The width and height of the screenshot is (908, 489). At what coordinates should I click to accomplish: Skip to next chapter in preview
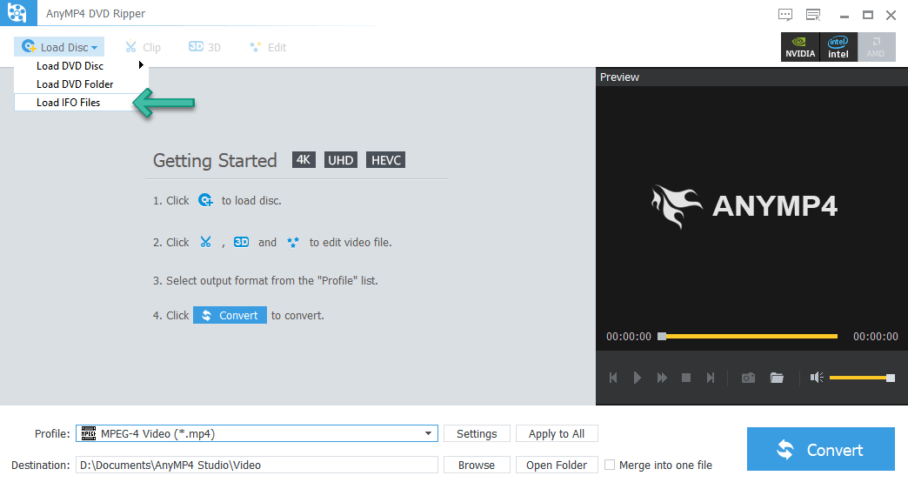[x=711, y=378]
